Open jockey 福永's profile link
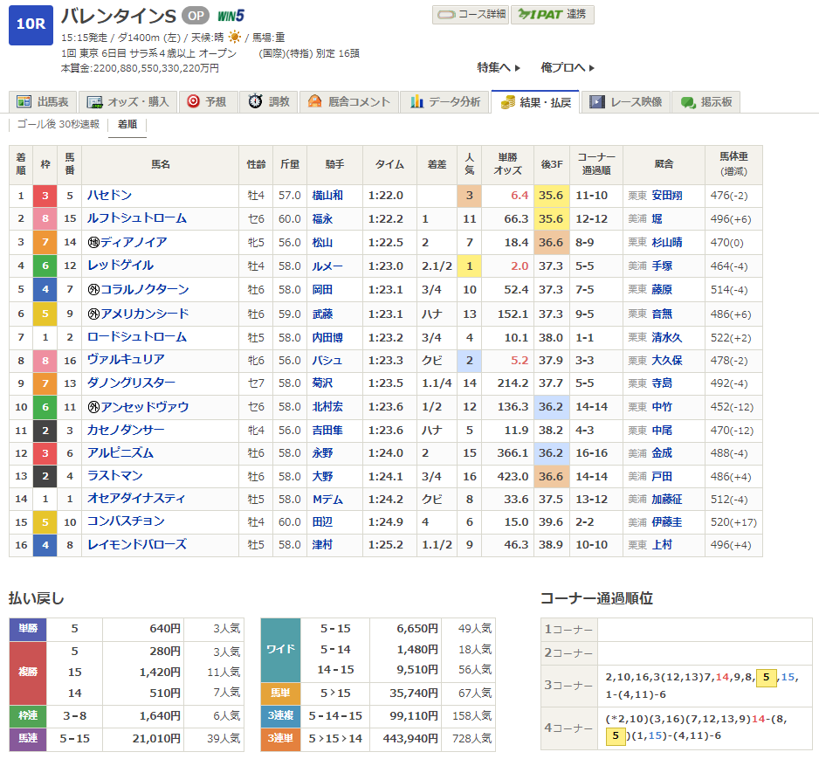819x759 pixels. pyautogui.click(x=323, y=218)
